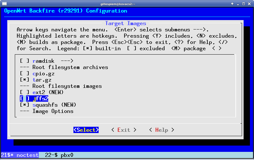Uncheck the squashfs (NEW) option

click(25, 105)
